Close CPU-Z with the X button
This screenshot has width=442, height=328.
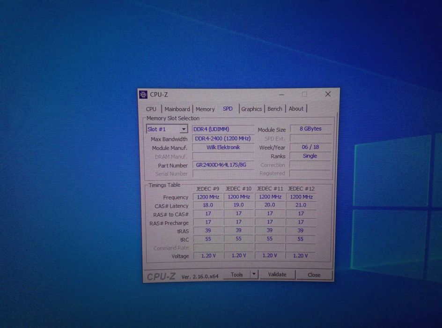click(x=328, y=94)
